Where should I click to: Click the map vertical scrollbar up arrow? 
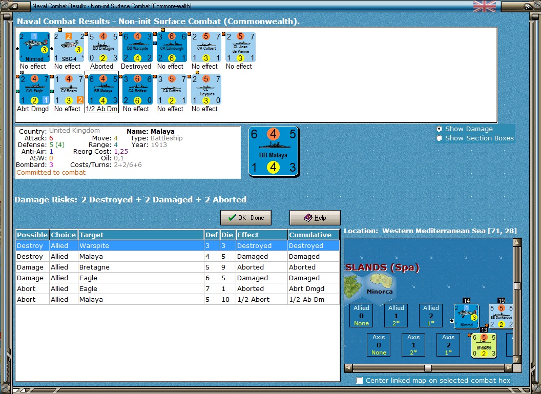pos(517,242)
